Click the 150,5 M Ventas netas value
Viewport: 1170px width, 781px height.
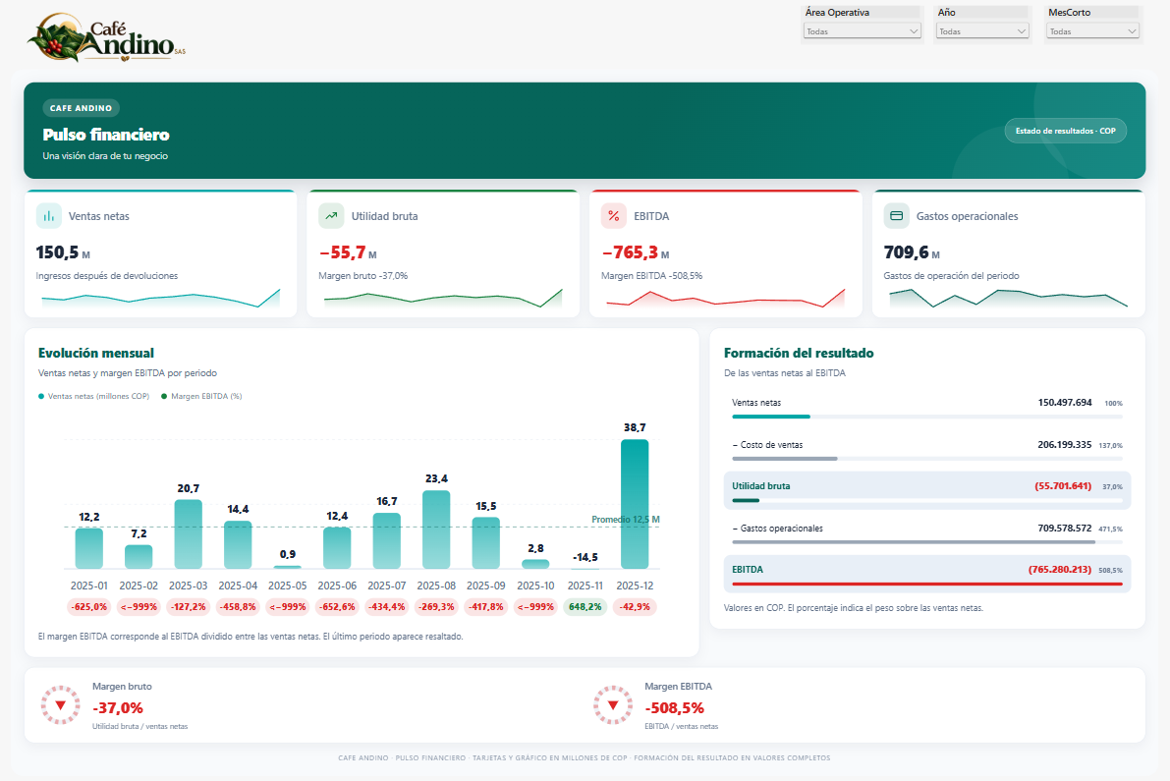[63, 252]
